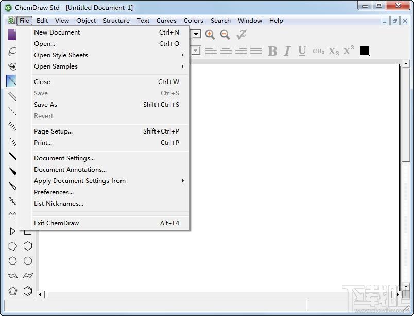Set text alignment to left
414x316 pixels.
coord(211,51)
